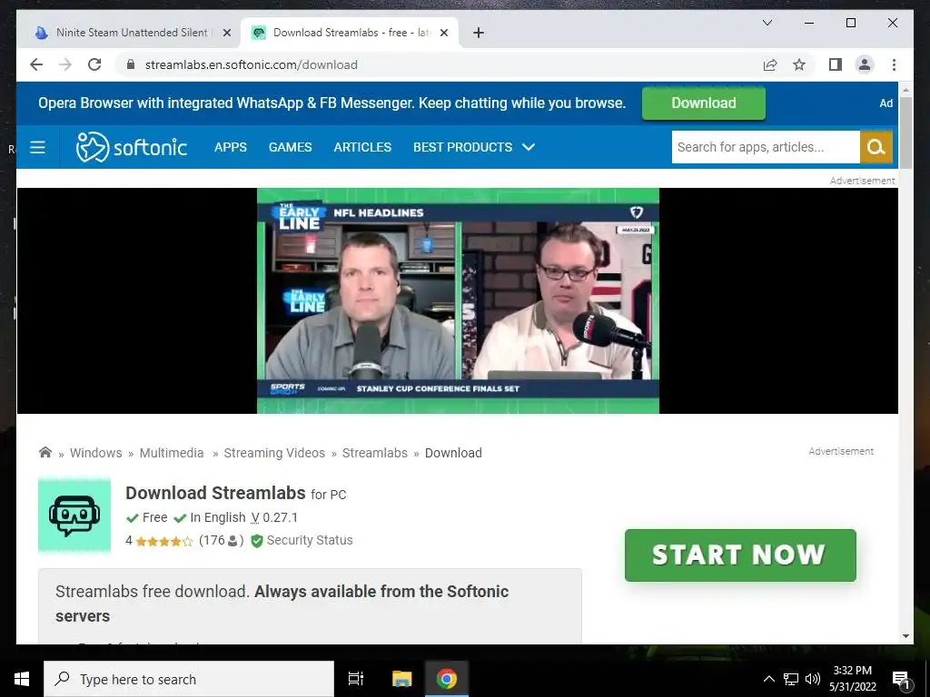This screenshot has width=930, height=697.
Task: Open the Chrome tab search chevron
Action: click(x=767, y=23)
